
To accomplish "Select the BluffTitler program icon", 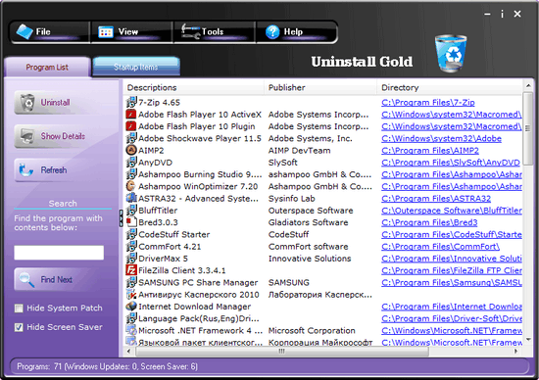I will (x=131, y=211).
